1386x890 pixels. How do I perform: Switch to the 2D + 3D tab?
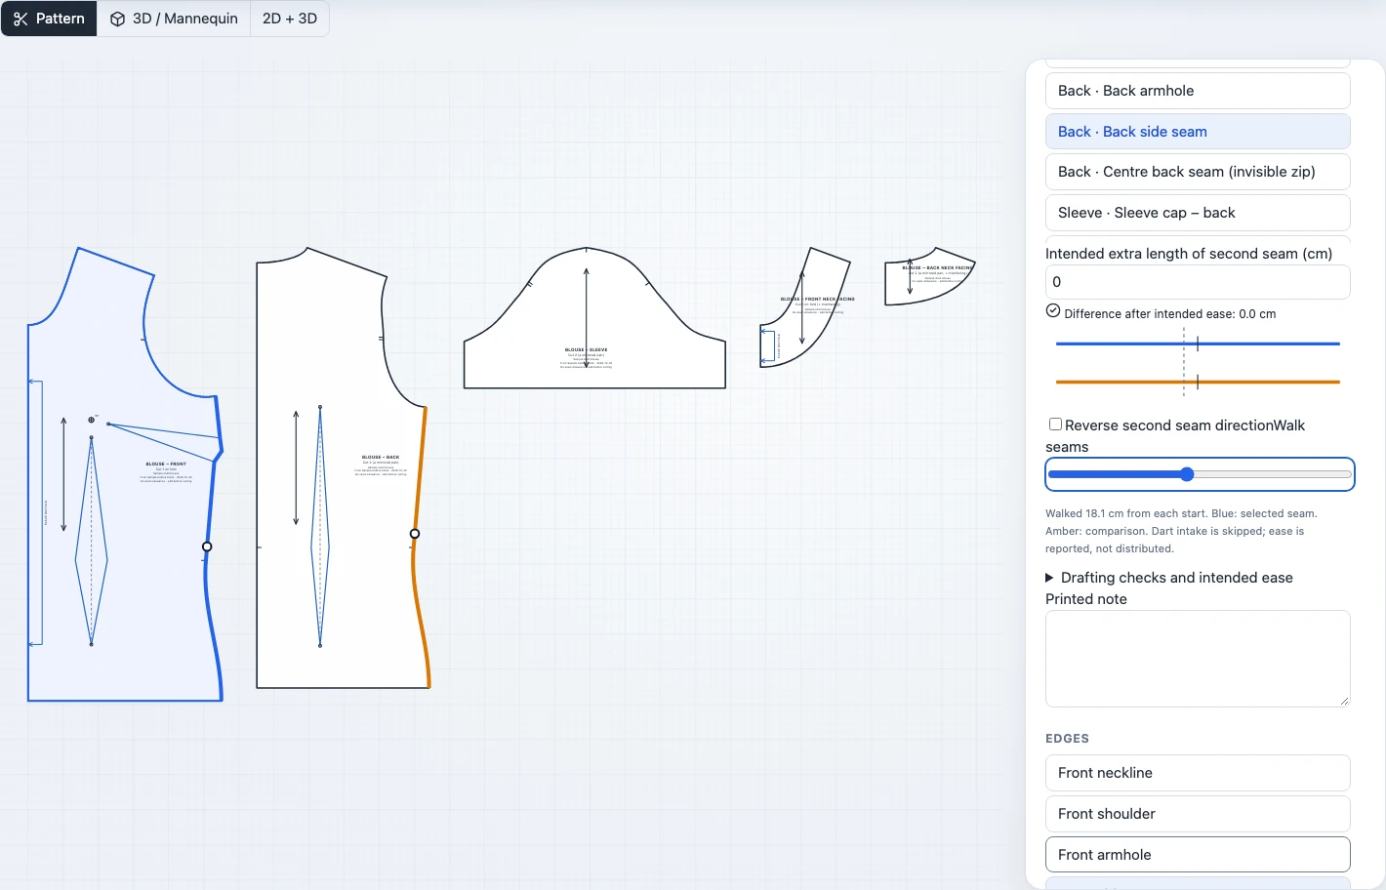pos(290,19)
